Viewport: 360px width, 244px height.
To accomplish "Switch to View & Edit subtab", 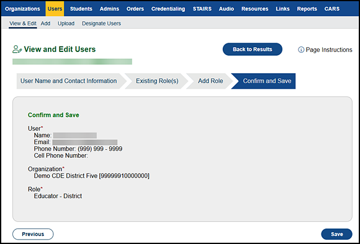I will coord(23,24).
